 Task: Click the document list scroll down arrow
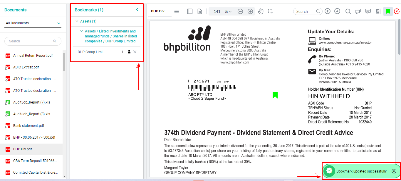point(64,177)
